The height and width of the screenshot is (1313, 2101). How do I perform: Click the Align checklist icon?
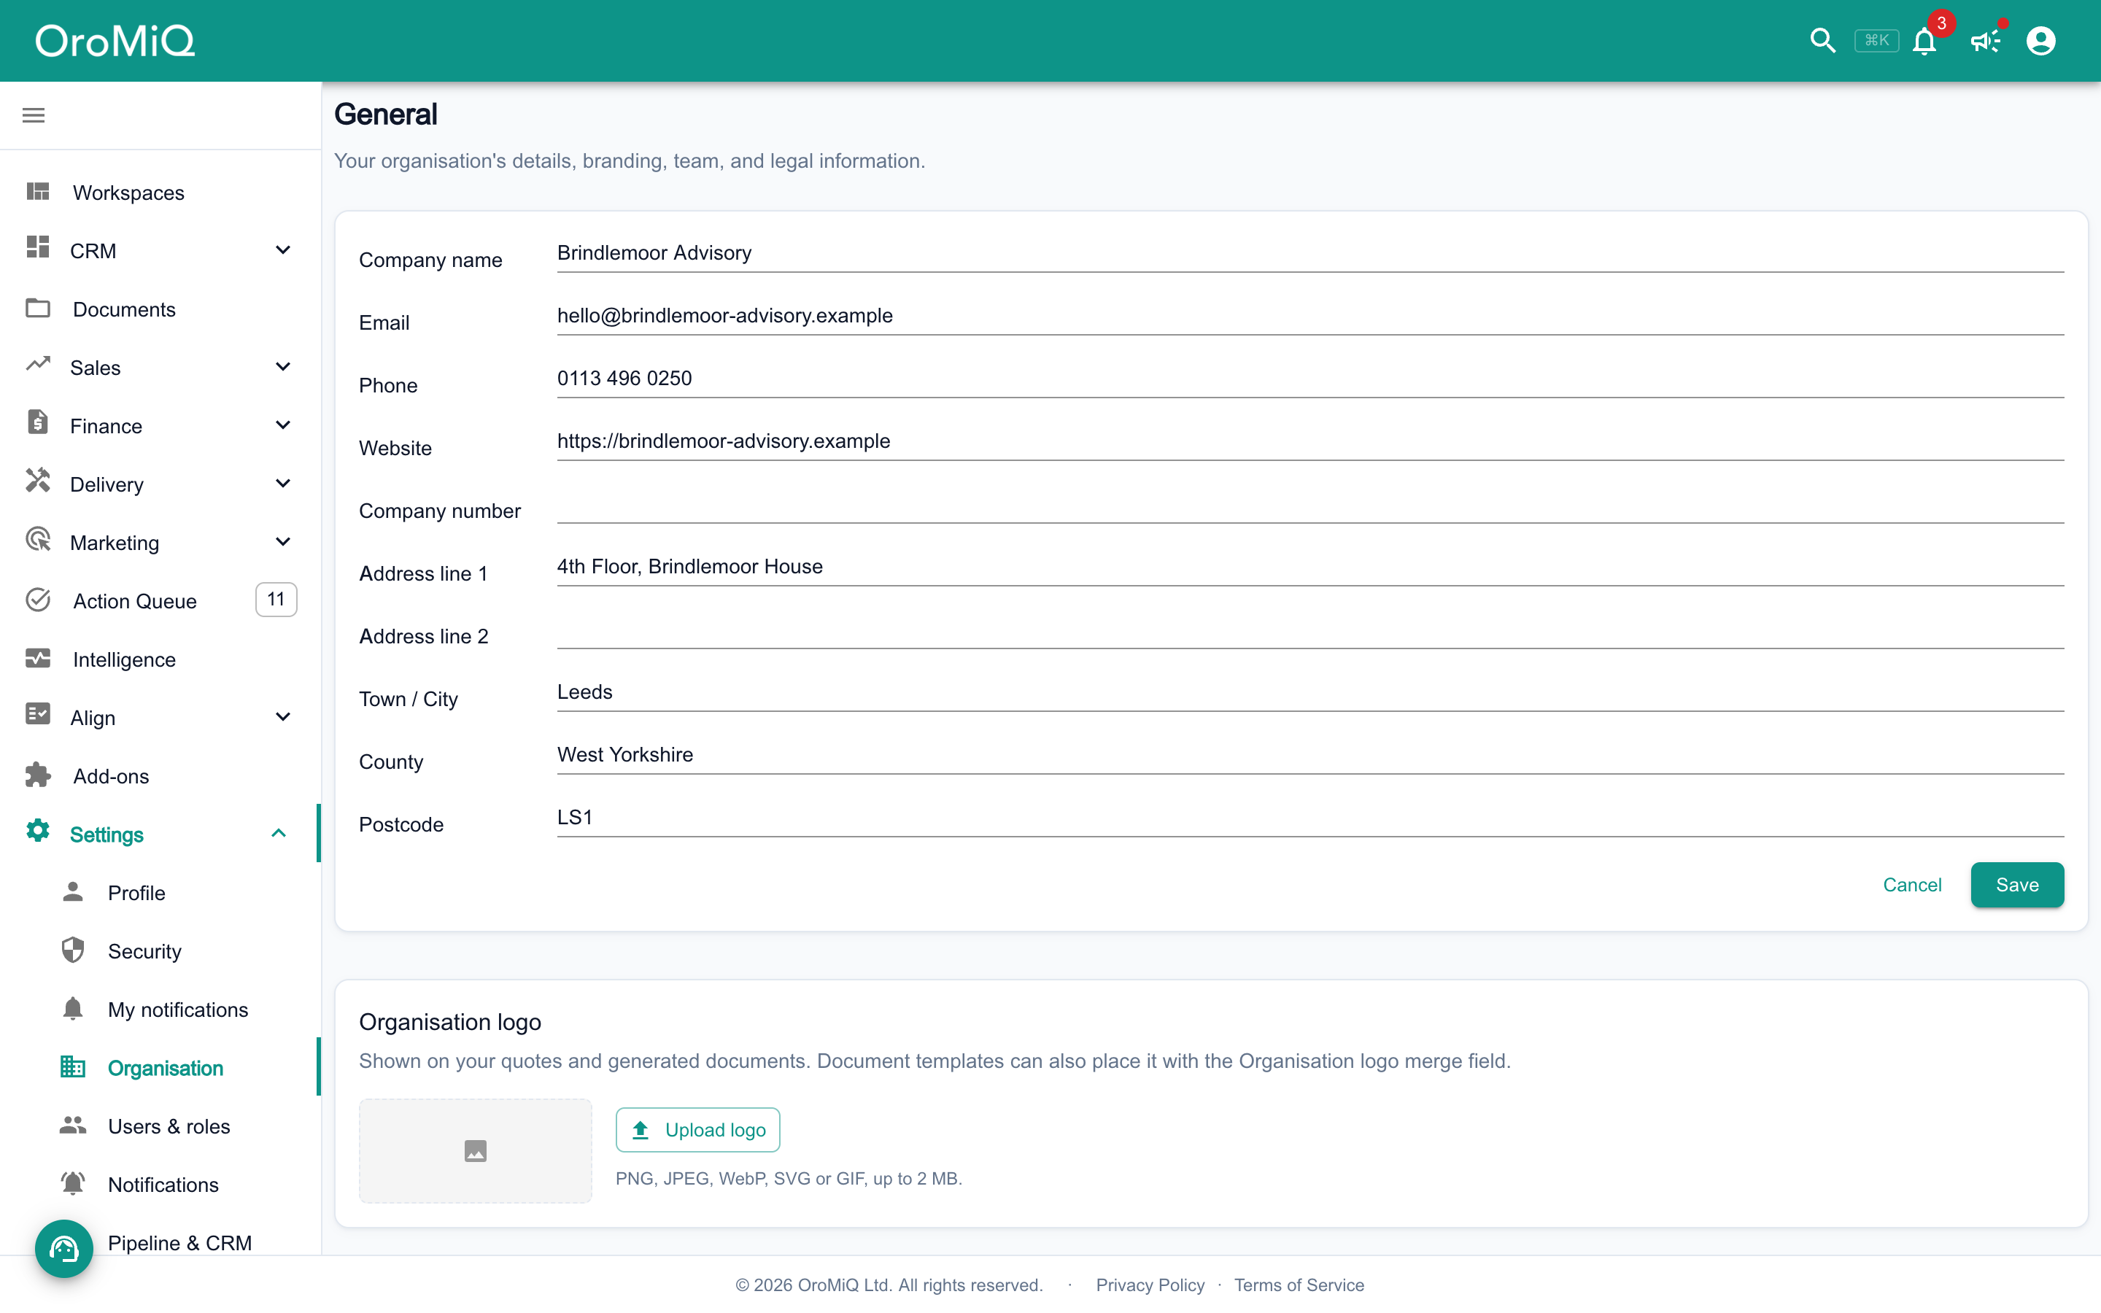tap(38, 715)
